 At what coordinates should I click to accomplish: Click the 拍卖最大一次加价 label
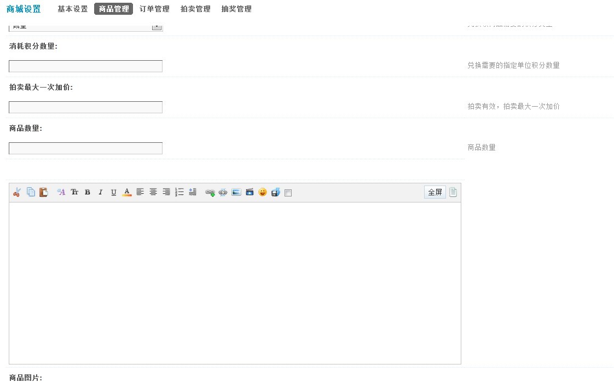click(40, 88)
